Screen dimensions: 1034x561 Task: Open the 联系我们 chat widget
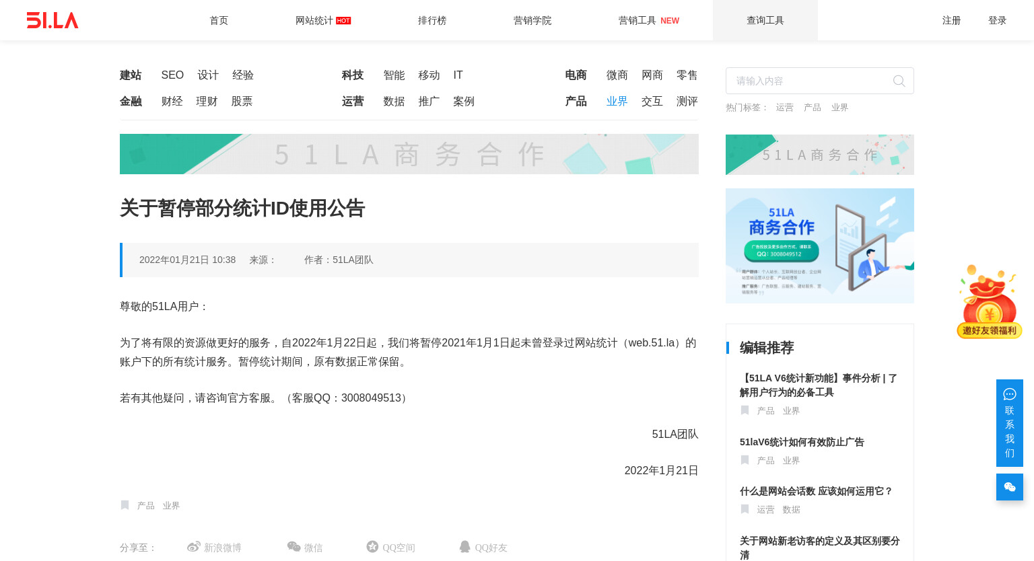pos(1010,423)
